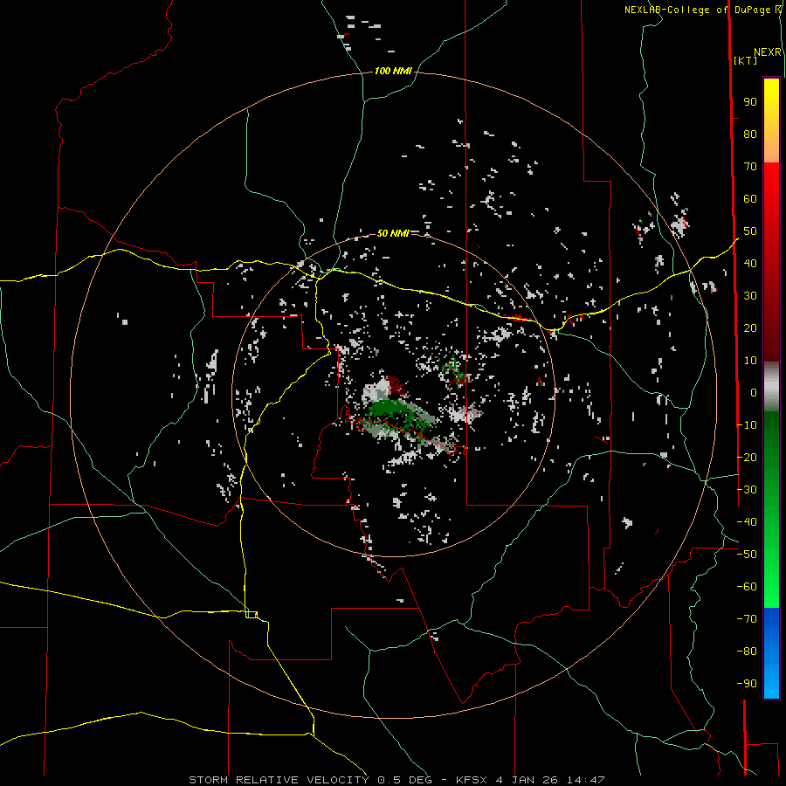Viewport: 786px width, 786px height.
Task: Click the 80 value on velocity scale
Action: point(750,134)
